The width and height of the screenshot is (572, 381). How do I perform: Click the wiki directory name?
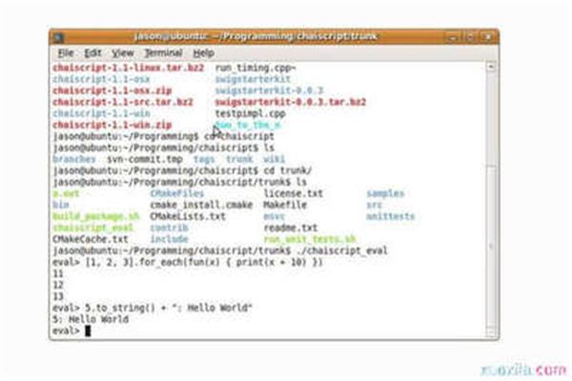tap(274, 159)
